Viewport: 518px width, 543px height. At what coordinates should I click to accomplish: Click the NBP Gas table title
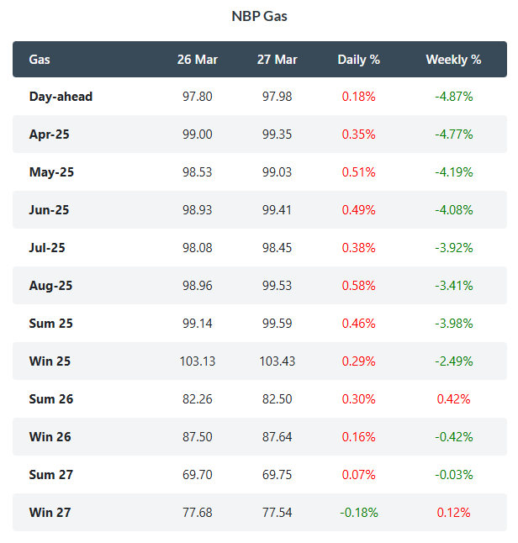(x=259, y=16)
